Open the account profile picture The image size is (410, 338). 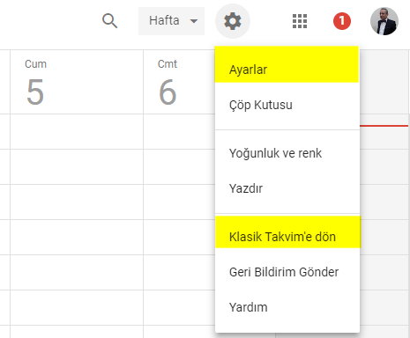[384, 21]
